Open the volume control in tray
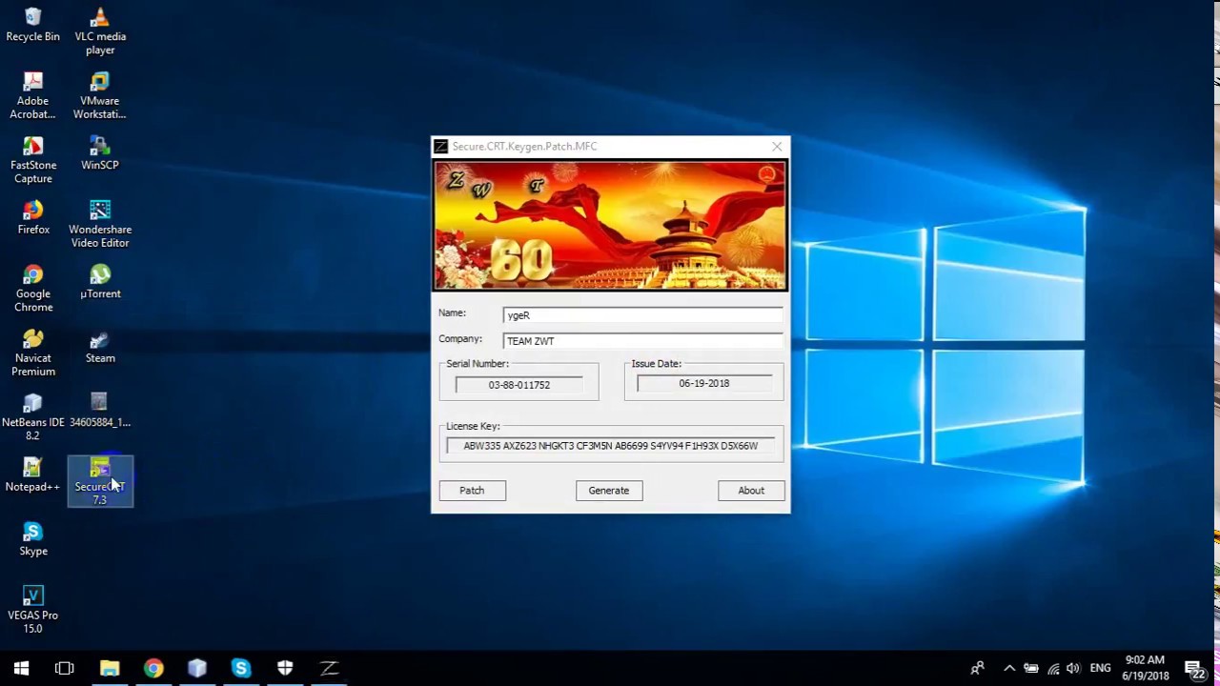The width and height of the screenshot is (1220, 686). pos(1074,668)
